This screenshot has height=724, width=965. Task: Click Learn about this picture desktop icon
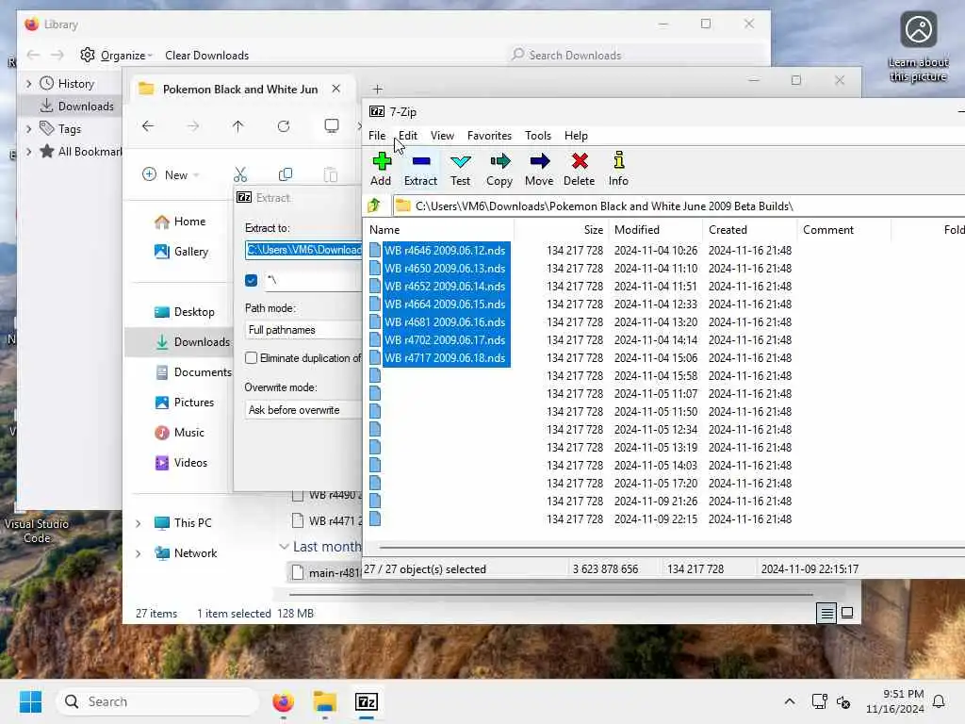(918, 47)
